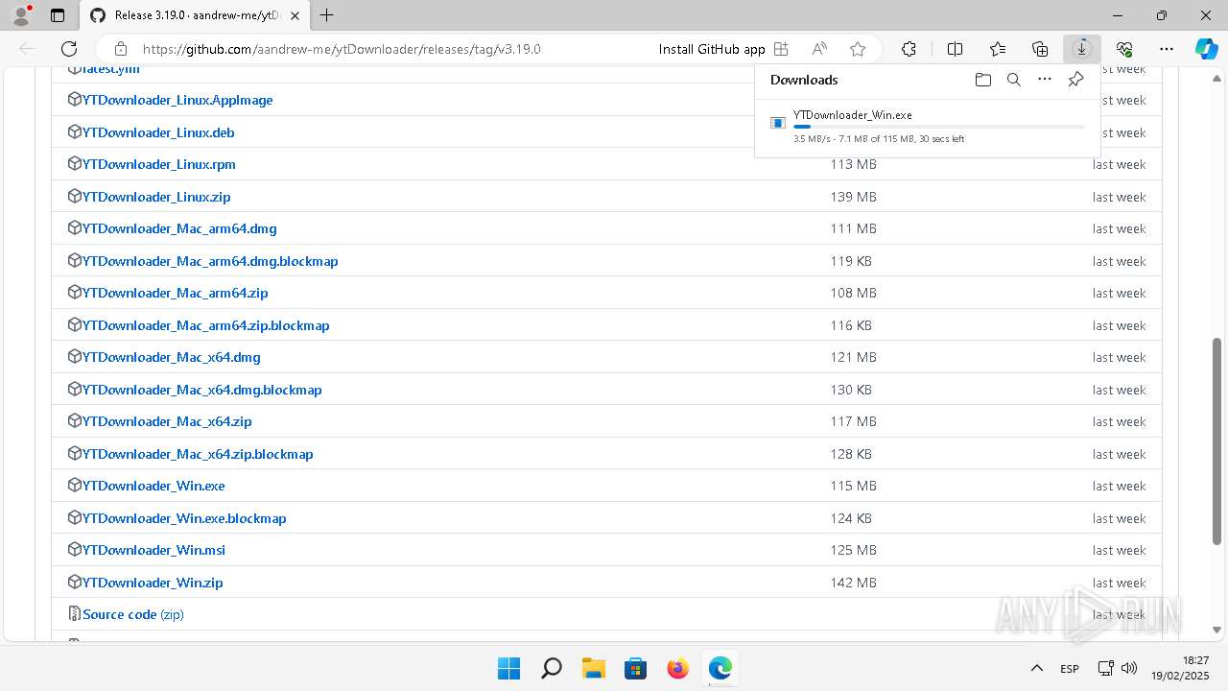Screen dimensions: 1228x691
Task: Click Edge icon in taskbar
Action: point(720,668)
